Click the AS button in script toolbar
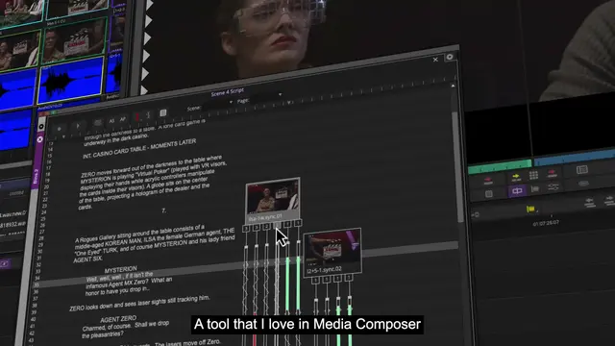The image size is (615, 346). (111, 121)
